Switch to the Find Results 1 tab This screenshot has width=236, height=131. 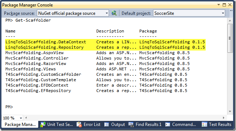pyautogui.click(x=145, y=125)
